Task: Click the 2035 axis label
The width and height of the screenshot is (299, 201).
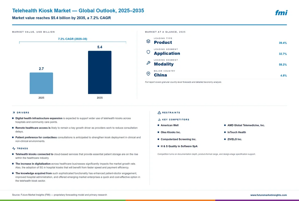Action: [x=100, y=98]
